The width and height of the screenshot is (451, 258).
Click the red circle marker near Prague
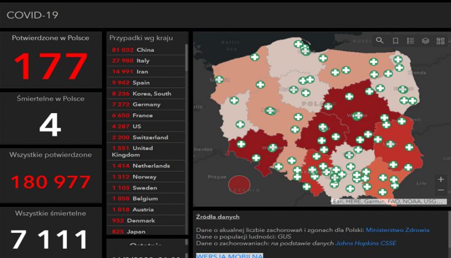[x=240, y=185]
